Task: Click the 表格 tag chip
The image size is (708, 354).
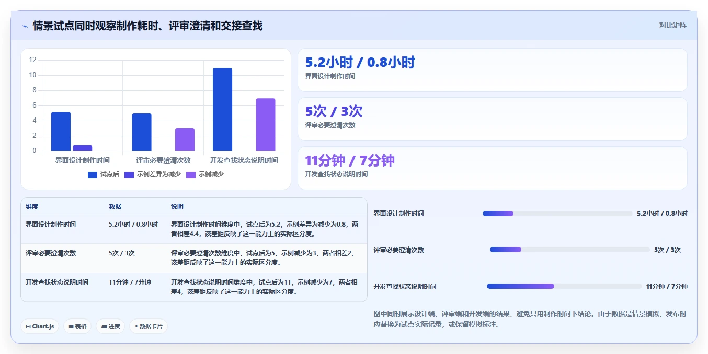Action: point(77,326)
